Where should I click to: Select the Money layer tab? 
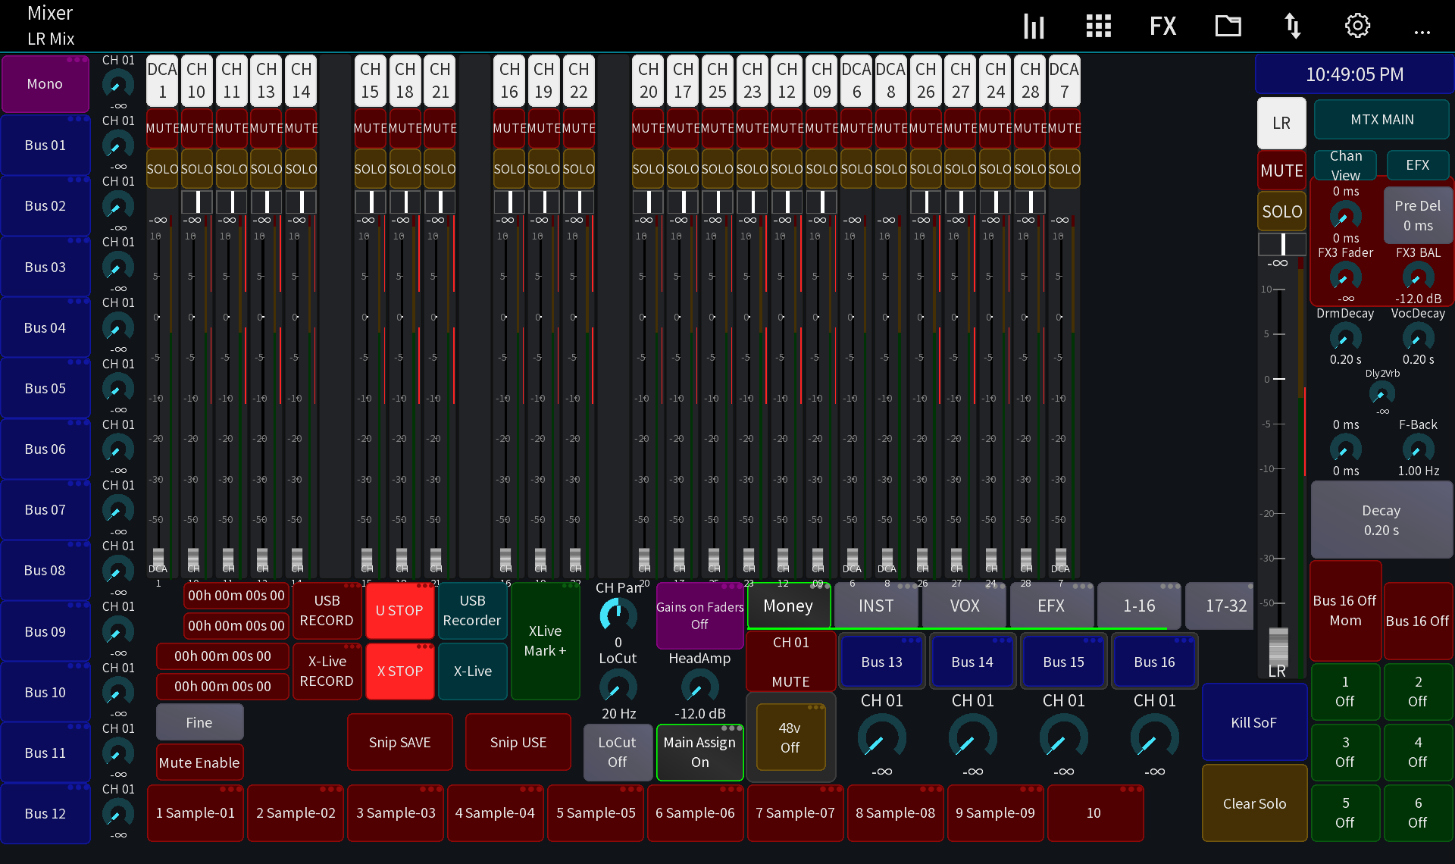click(x=788, y=606)
